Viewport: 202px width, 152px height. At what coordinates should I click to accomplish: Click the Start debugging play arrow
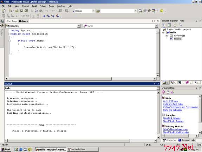pyautogui.click(x=73, y=11)
